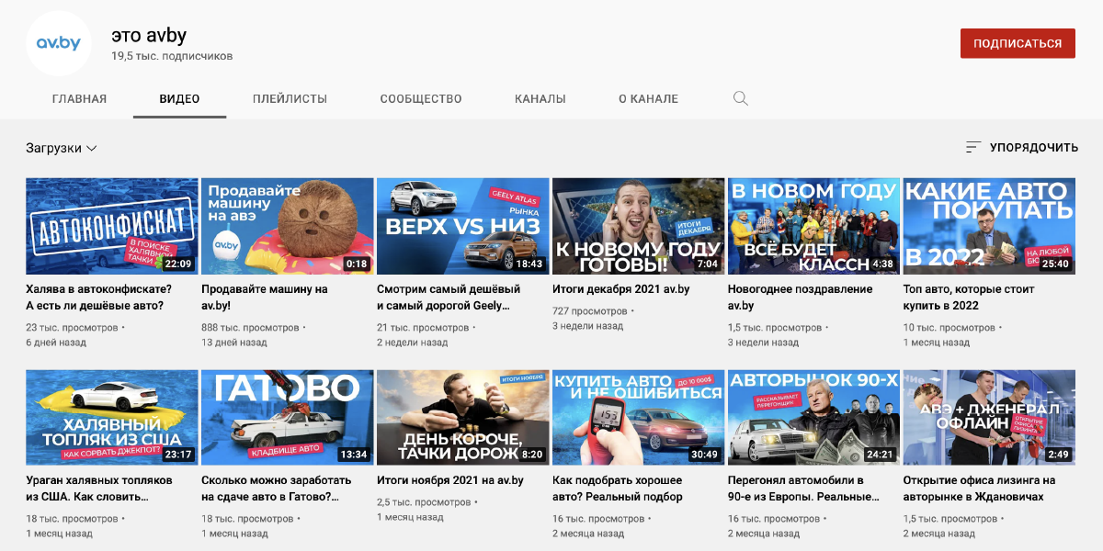Image resolution: width=1103 pixels, height=551 pixels.
Task: Click the 727 просмотров view count
Action: pyautogui.click(x=590, y=311)
